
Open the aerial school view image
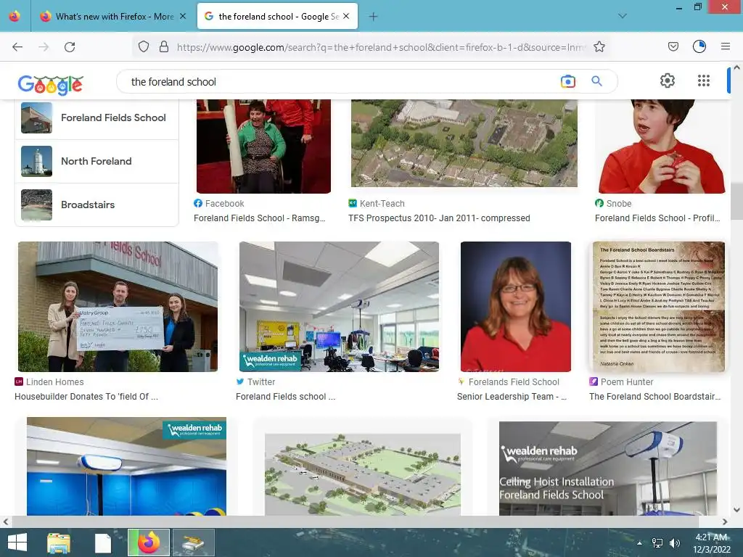[x=464, y=144]
